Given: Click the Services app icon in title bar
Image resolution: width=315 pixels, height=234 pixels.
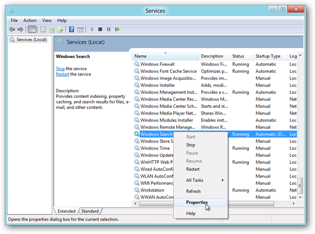Looking at the screenshot, I should pos(11,10).
